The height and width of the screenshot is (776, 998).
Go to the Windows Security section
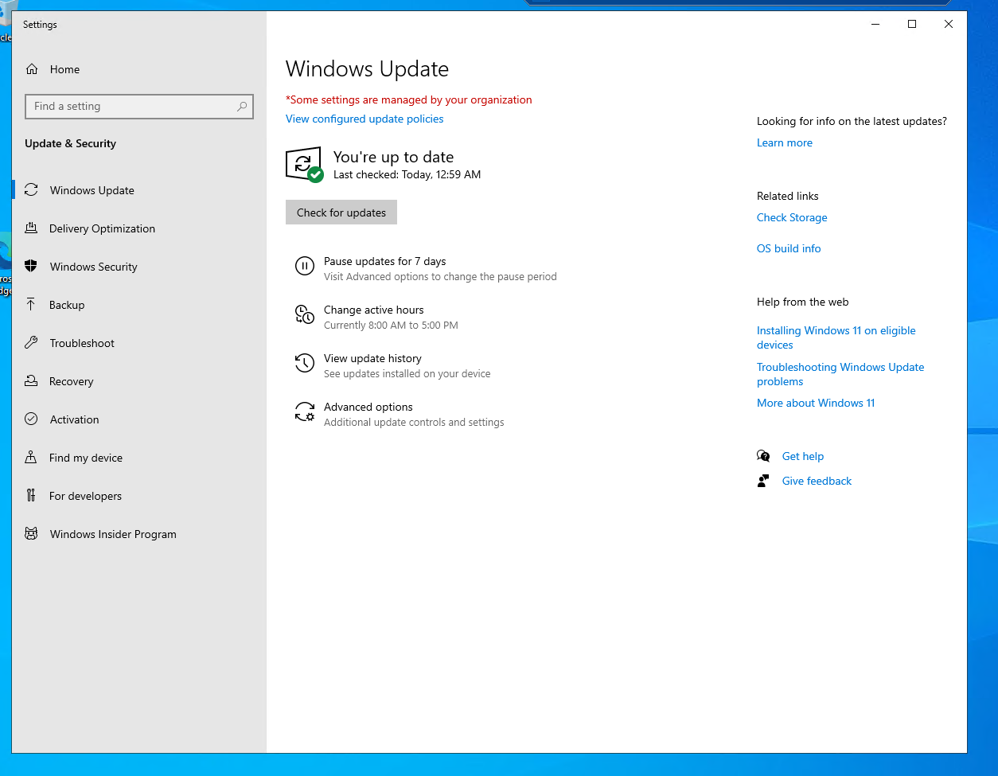pos(139,267)
